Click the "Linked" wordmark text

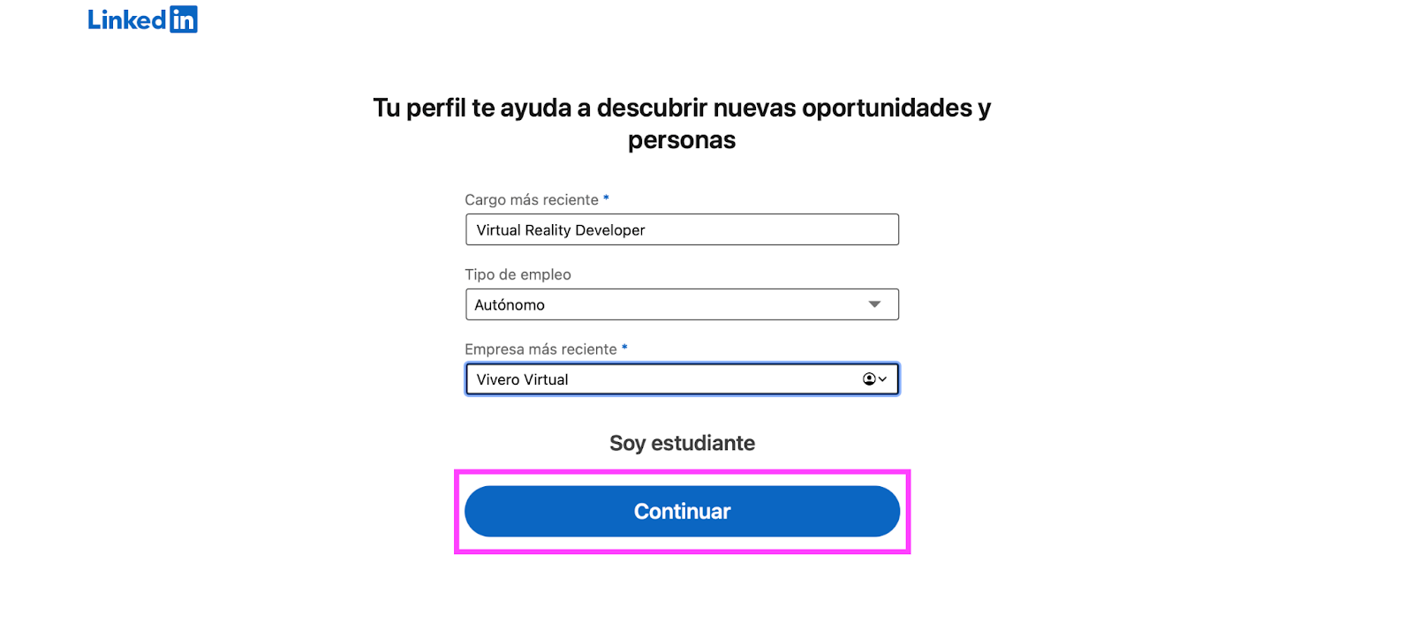127,20
